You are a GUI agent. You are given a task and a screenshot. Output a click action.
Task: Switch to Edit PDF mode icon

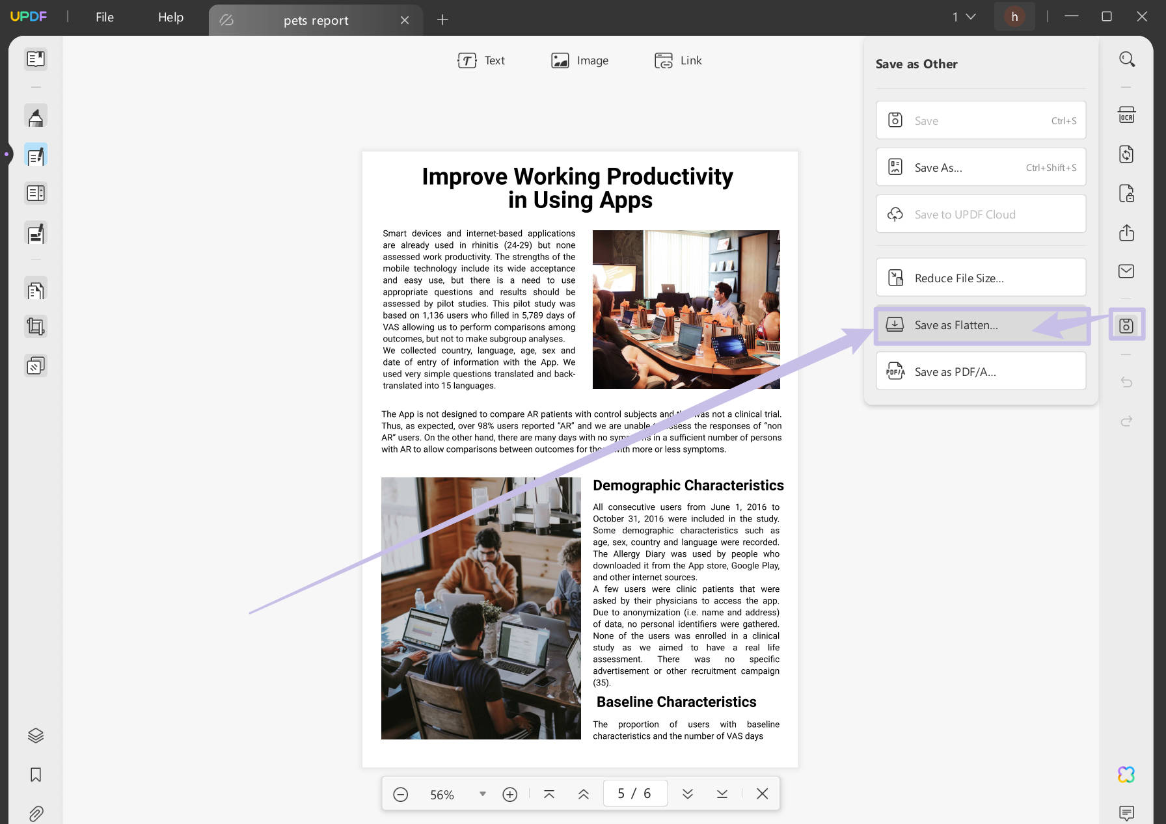(36, 155)
